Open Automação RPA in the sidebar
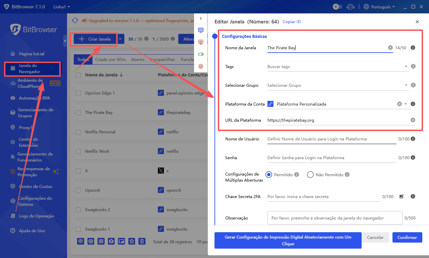Image resolution: width=429 pixels, height=258 pixels. point(34,98)
